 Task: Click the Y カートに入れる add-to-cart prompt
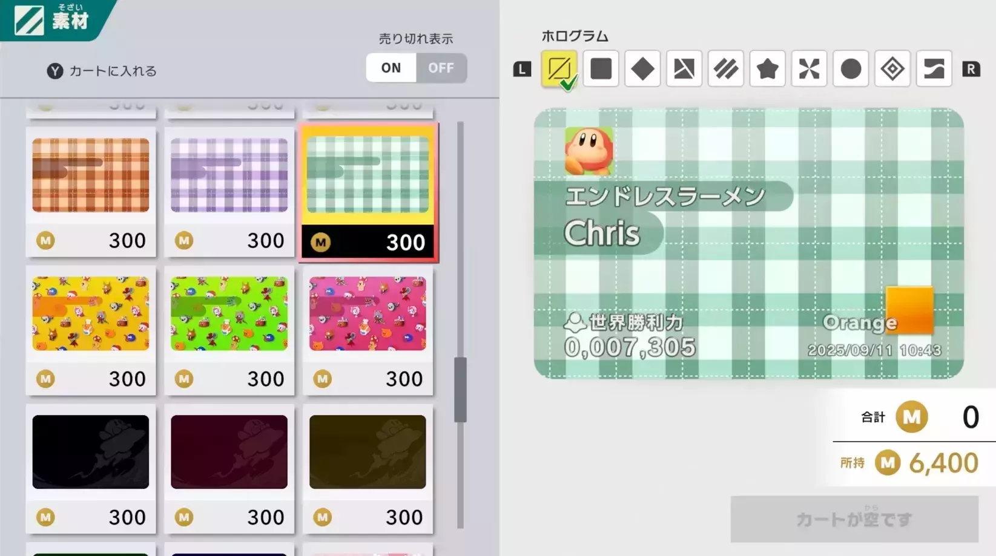(102, 71)
